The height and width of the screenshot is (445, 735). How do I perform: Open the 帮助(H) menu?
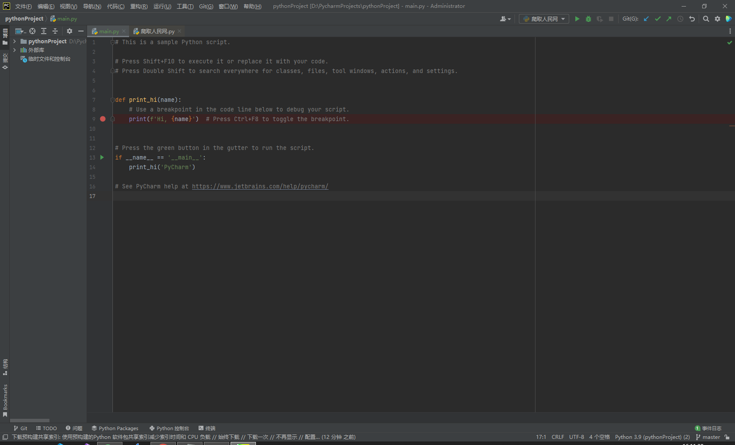252,6
